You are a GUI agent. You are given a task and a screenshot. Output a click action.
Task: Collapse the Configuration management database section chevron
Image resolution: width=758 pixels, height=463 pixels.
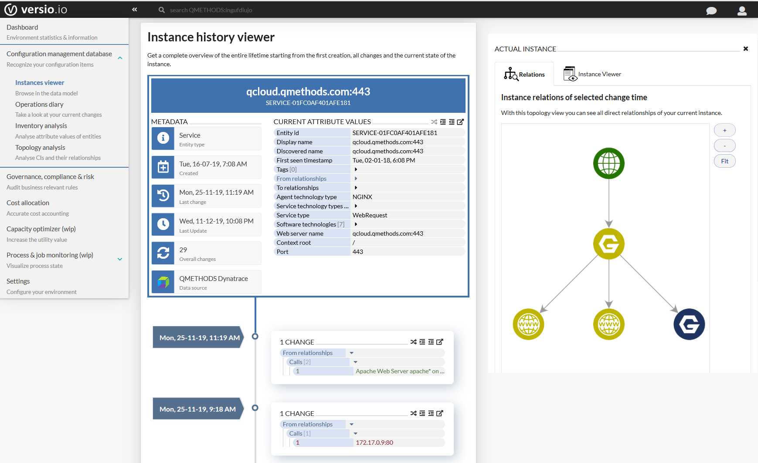click(120, 57)
